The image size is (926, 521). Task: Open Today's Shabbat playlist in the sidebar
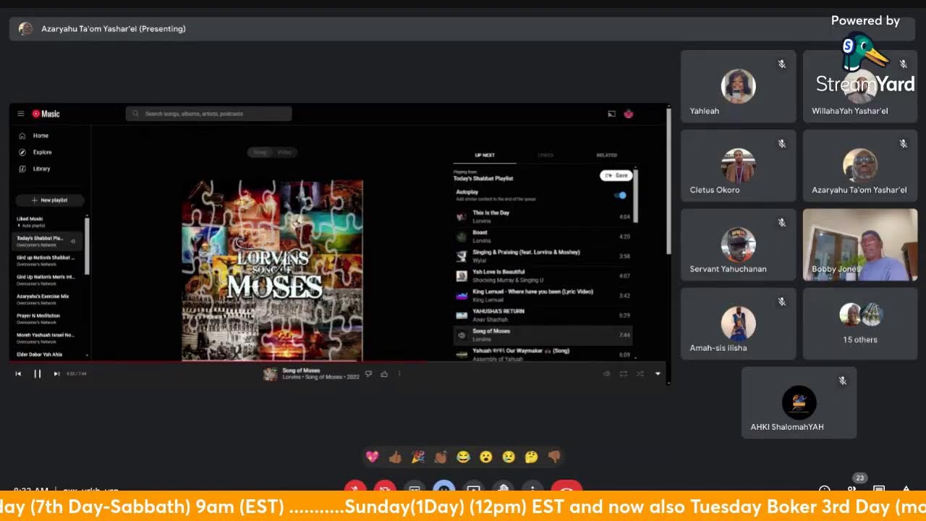pyautogui.click(x=49, y=241)
